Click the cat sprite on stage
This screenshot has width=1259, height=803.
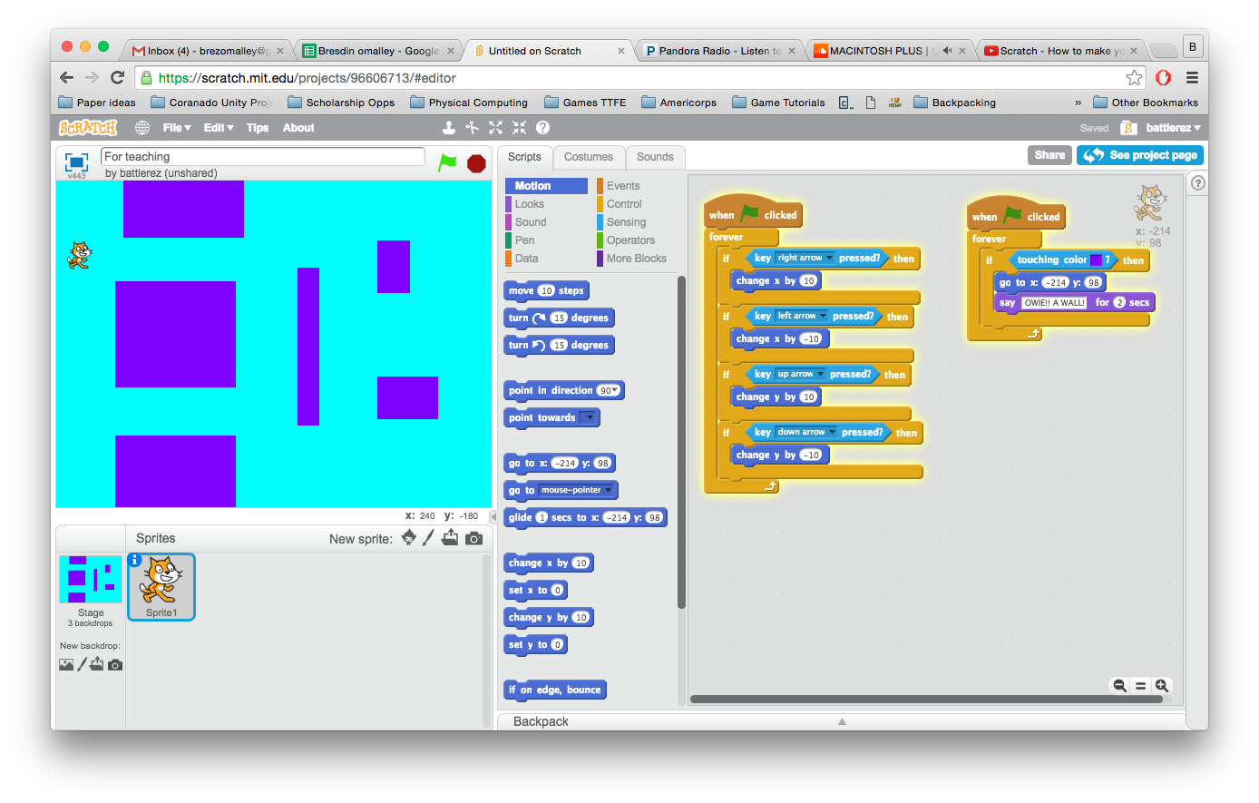79,255
